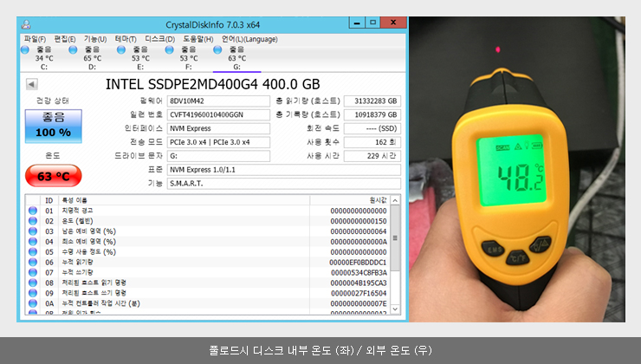Select attribute row 치명적 경고
The width and height of the screenshot is (641, 364).
pos(208,211)
